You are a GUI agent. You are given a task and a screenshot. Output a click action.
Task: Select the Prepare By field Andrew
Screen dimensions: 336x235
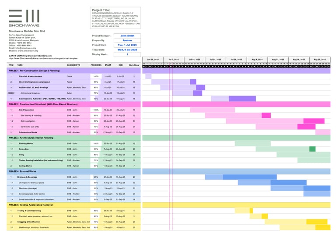click(x=127, y=40)
